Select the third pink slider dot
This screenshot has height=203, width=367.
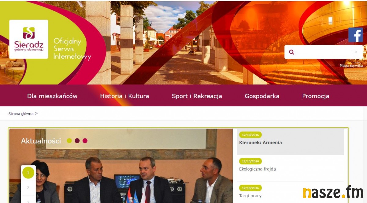85,141
